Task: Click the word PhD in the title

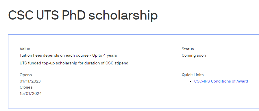Action: coord(74,15)
